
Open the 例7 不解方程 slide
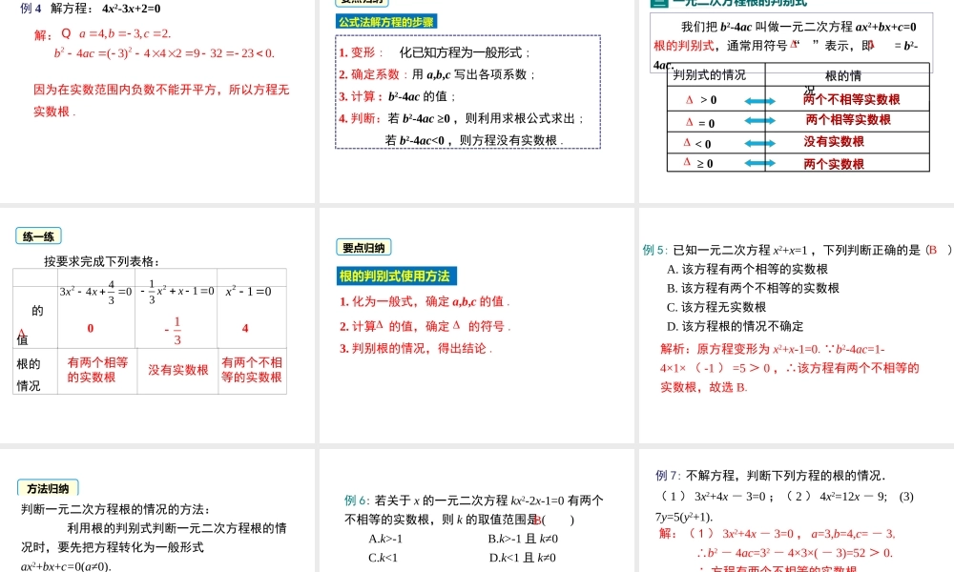797,511
